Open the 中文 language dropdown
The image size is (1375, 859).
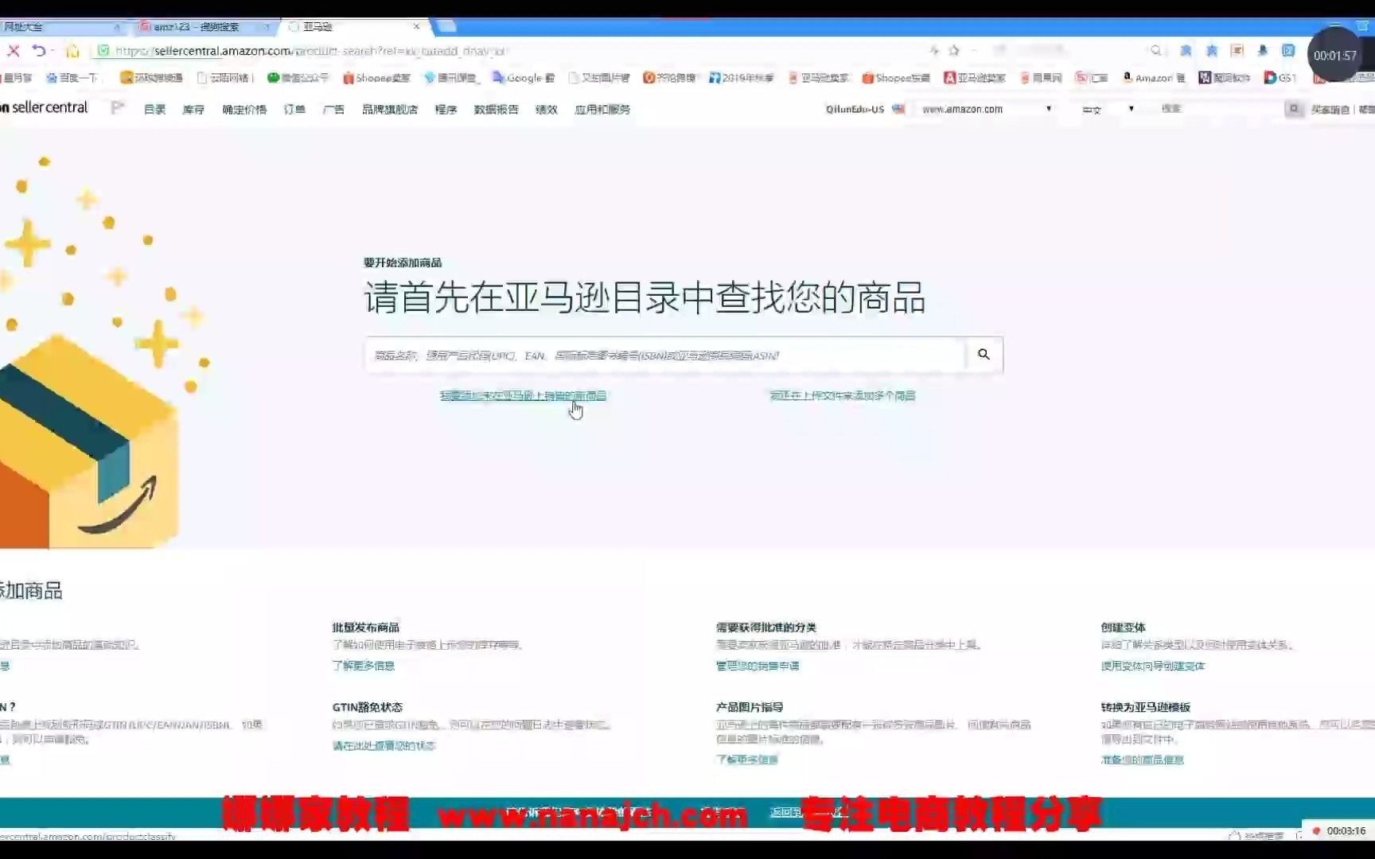pos(1107,109)
